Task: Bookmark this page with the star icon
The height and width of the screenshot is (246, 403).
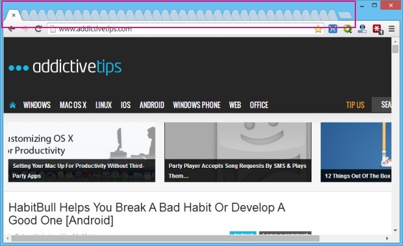Action: 318,29
